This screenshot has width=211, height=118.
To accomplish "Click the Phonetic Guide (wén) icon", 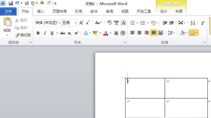I will tap(116, 23).
